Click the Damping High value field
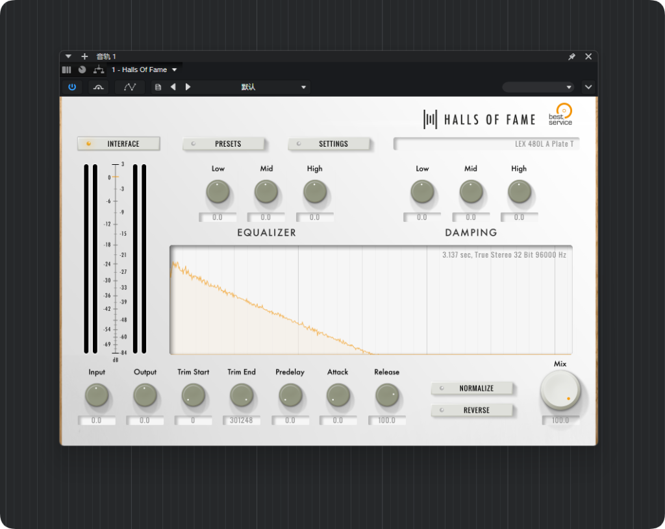This screenshot has height=529, width=665. [519, 217]
